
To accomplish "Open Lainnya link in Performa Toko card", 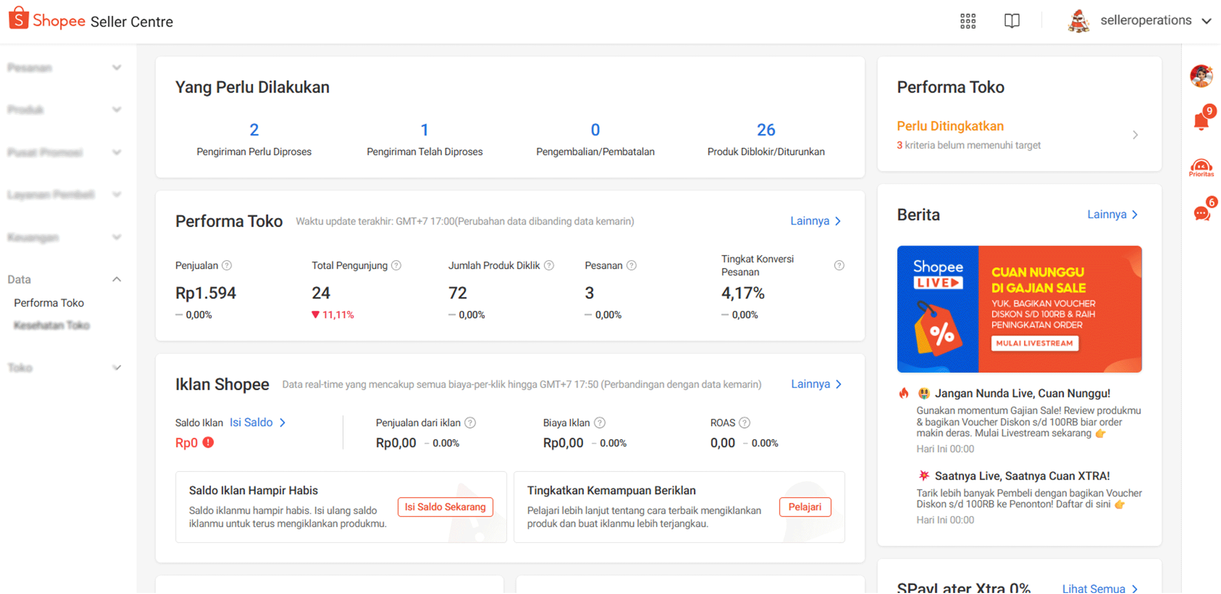I will (815, 221).
